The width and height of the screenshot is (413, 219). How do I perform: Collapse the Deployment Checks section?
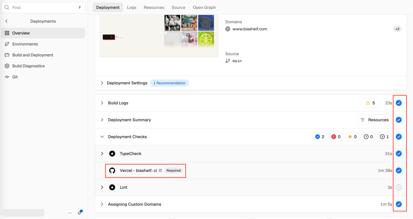tap(102, 136)
